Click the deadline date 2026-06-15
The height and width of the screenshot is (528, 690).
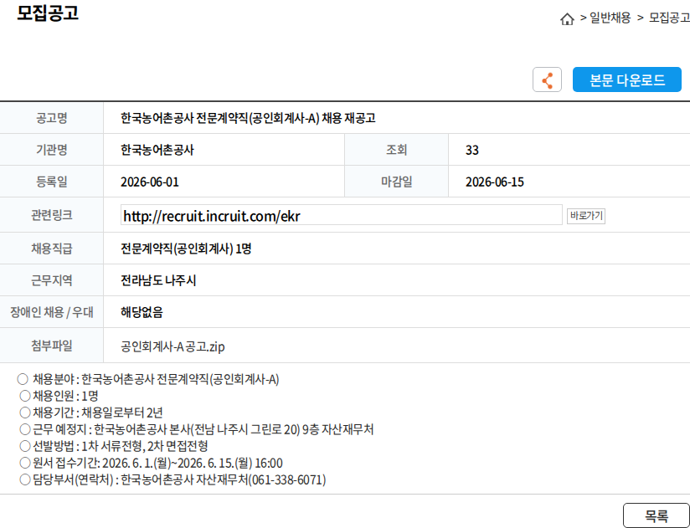point(495,182)
